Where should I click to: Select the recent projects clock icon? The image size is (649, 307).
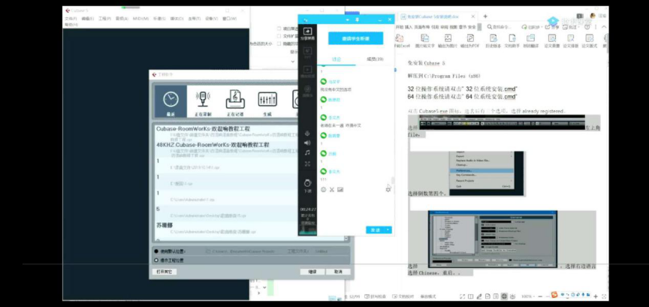pos(171,101)
